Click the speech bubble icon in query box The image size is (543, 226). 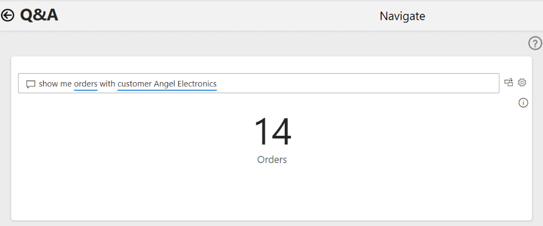coord(31,84)
